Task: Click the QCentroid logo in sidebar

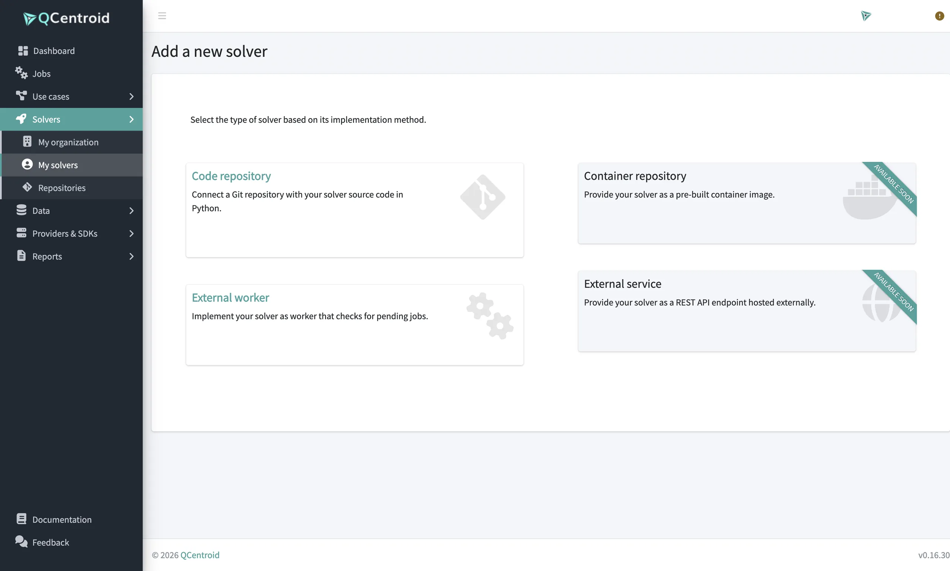Action: 66,18
